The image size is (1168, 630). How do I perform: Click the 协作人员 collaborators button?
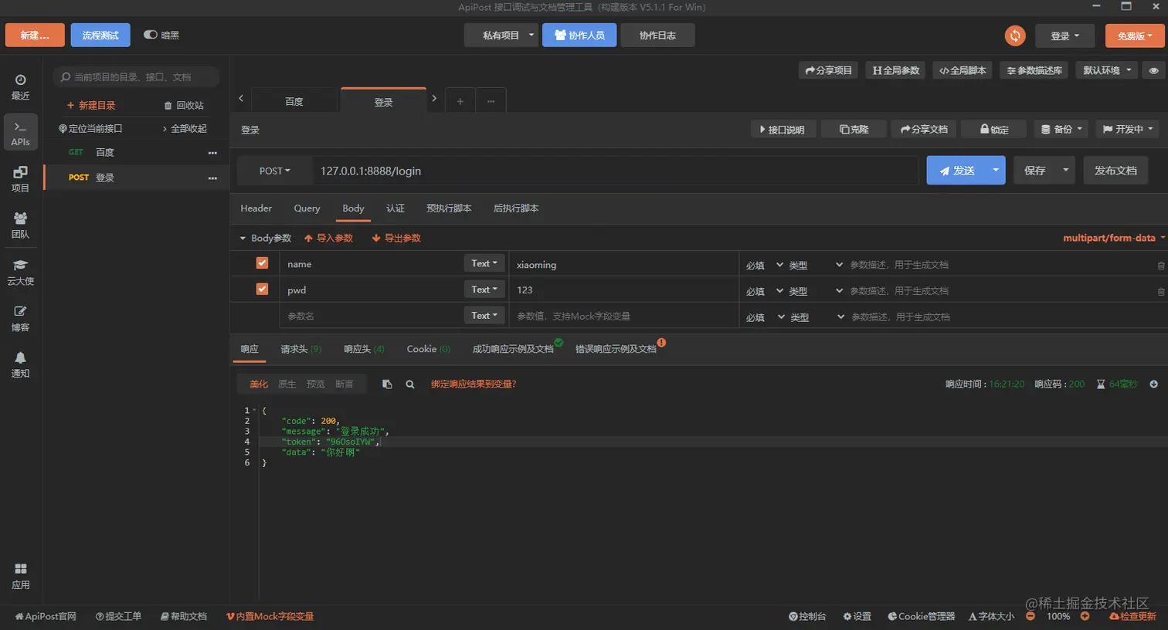[x=579, y=36]
